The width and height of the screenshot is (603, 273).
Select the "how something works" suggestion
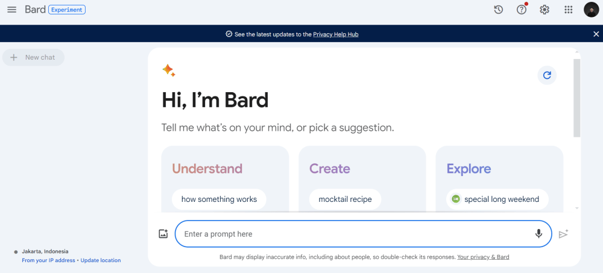coord(219,199)
